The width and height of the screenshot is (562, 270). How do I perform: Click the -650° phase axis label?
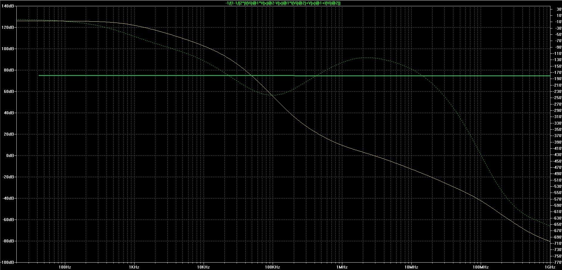[x=558, y=224]
